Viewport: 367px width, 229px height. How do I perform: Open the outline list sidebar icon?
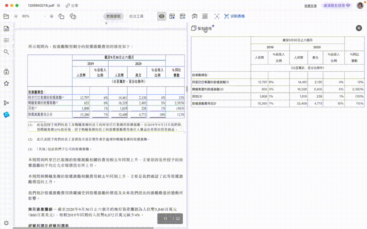pyautogui.click(x=6, y=40)
